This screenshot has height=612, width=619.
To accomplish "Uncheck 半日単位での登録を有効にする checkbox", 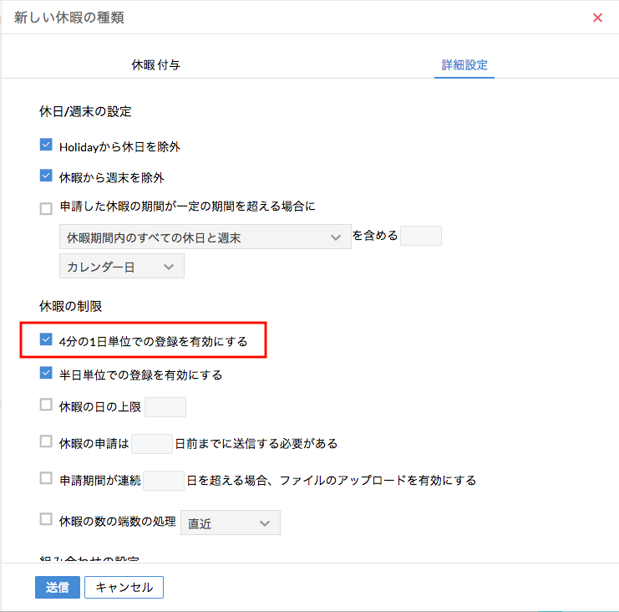I will (46, 374).
